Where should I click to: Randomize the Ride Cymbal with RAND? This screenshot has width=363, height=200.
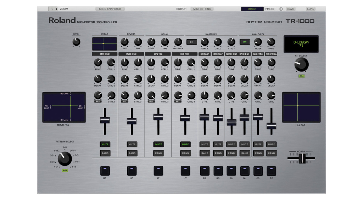[271, 153]
